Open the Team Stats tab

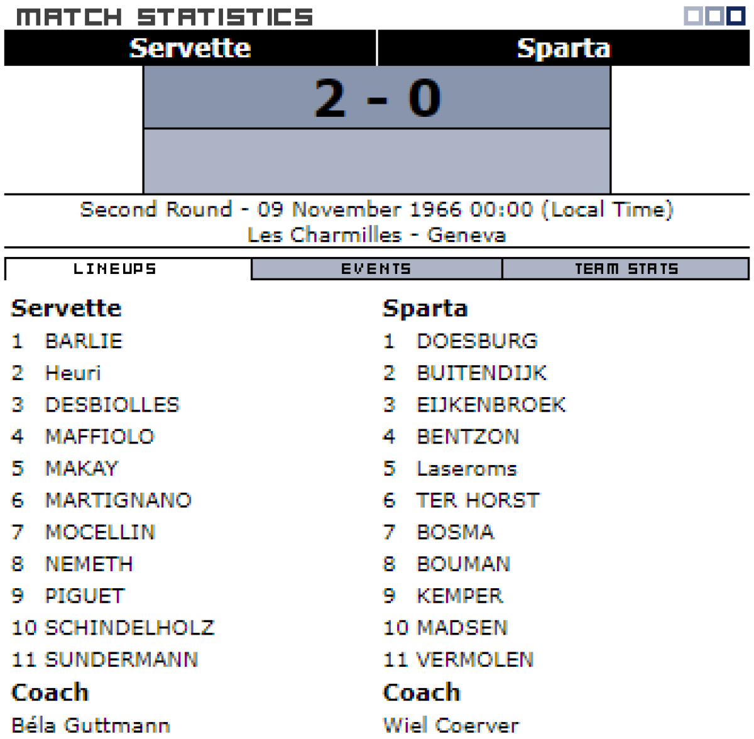click(626, 269)
